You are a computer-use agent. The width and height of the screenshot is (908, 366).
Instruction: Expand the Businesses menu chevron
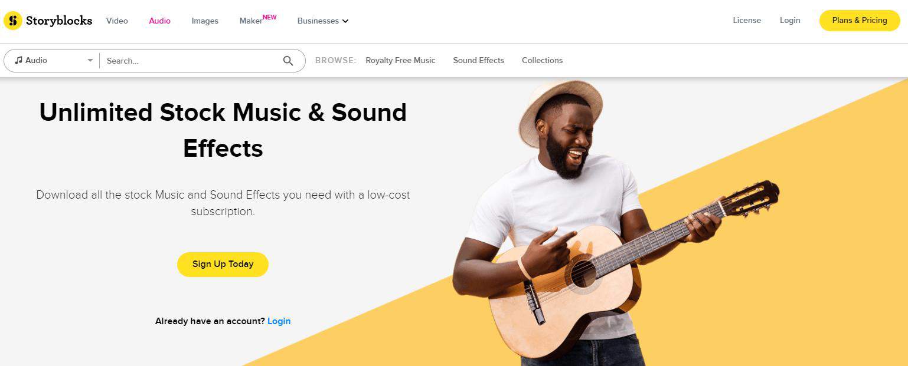tap(345, 21)
